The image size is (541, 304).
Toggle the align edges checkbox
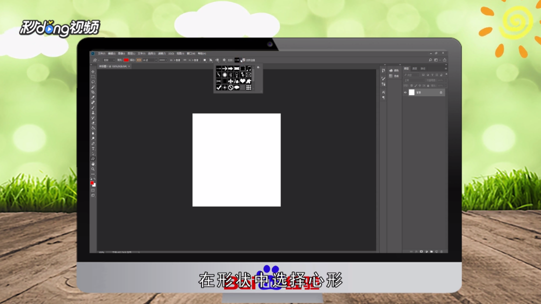coord(243,60)
